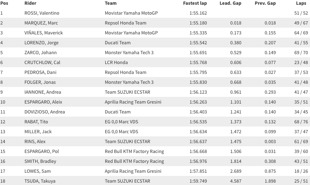Image resolution: width=310 pixels, height=185 pixels.
Task: Open VIÑALES, Maverick rider entry
Action: (44, 33)
